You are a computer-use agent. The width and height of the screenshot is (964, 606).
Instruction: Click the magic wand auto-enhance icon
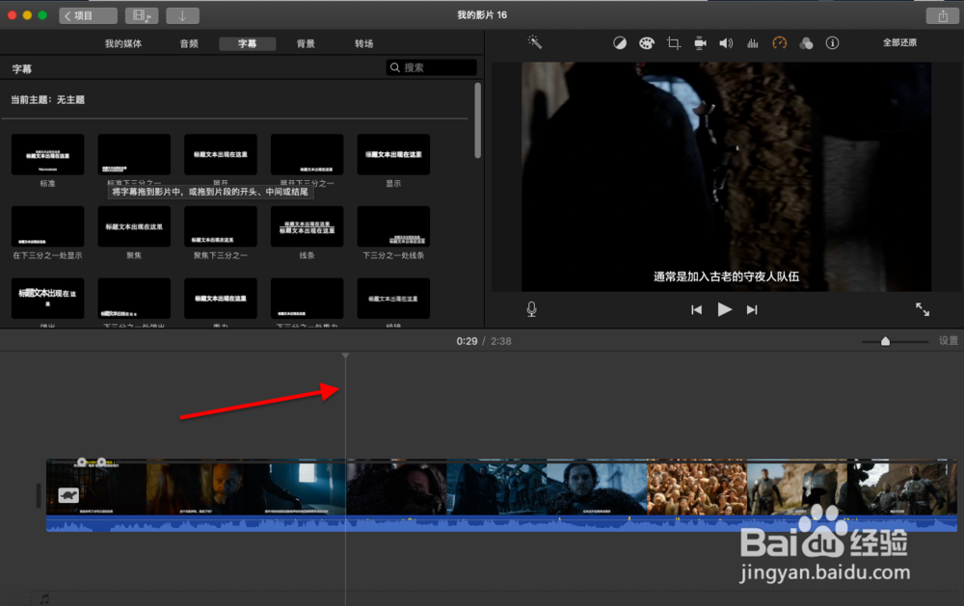534,42
